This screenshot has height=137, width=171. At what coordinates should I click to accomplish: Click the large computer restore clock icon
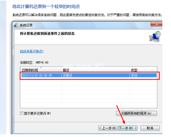point(155,37)
